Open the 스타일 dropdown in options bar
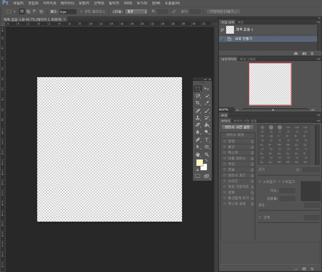The image size is (322, 272). (x=136, y=12)
